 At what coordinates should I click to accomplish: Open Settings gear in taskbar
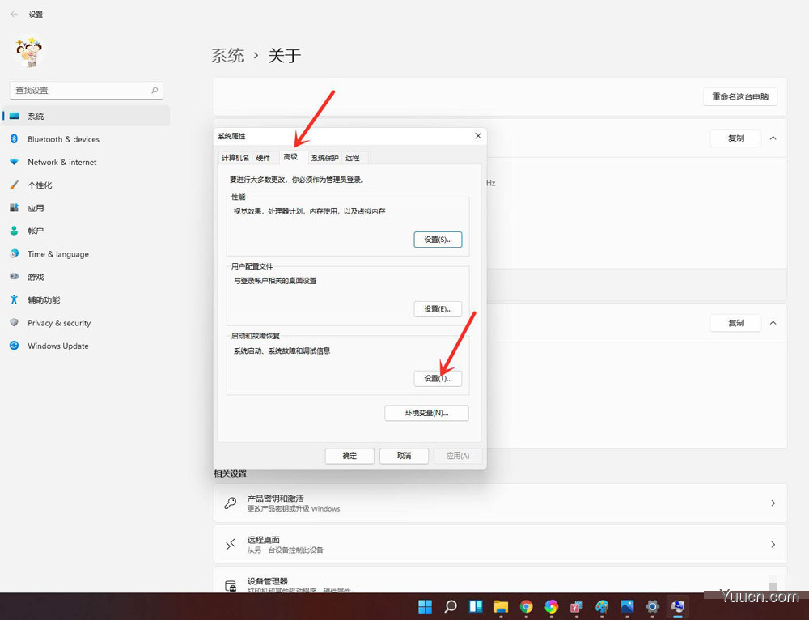(652, 606)
